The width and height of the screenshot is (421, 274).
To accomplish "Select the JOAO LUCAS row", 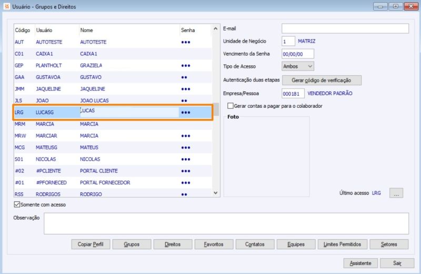I will tap(113, 100).
